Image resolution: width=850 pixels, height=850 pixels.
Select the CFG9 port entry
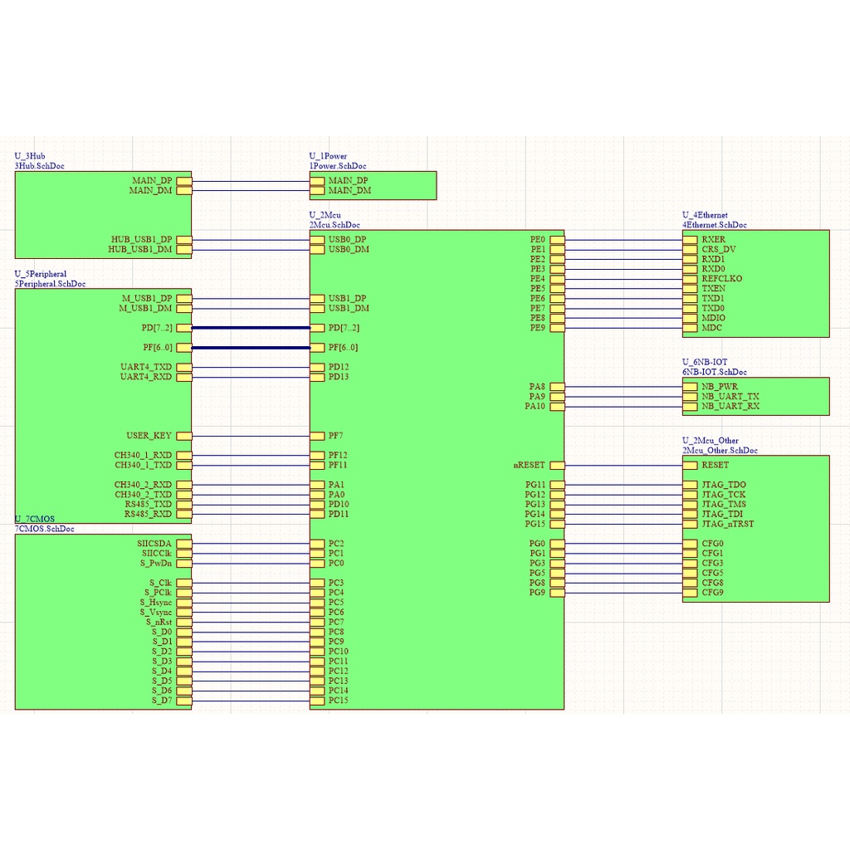691,593
